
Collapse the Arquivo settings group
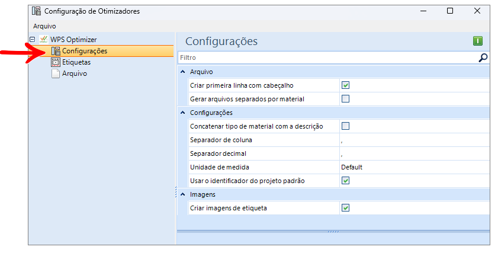point(182,72)
